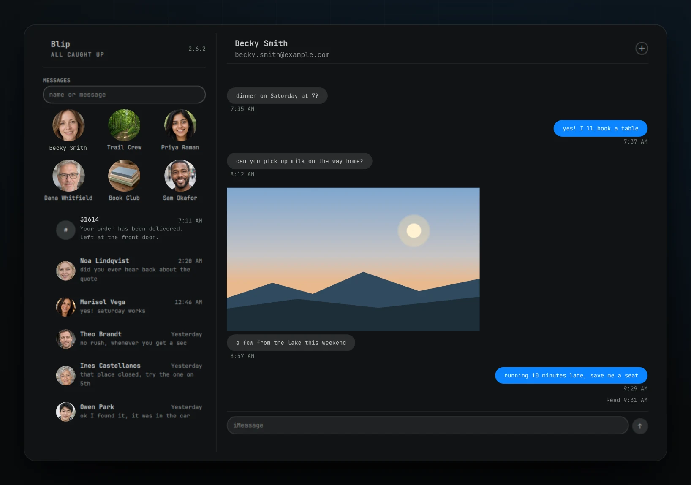Click the 'yes! I'll book a table' bubble
Image resolution: width=691 pixels, height=485 pixels.
pos(600,128)
